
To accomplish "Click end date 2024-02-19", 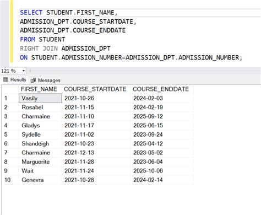I will (162, 108).
